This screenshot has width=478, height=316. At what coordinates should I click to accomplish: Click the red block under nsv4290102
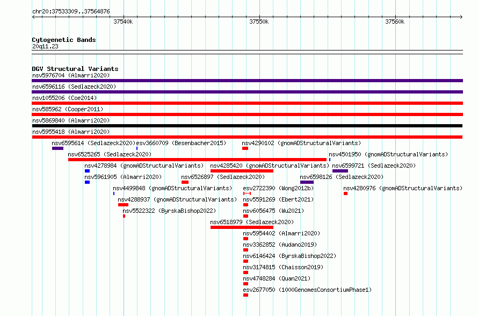pyautogui.click(x=245, y=148)
